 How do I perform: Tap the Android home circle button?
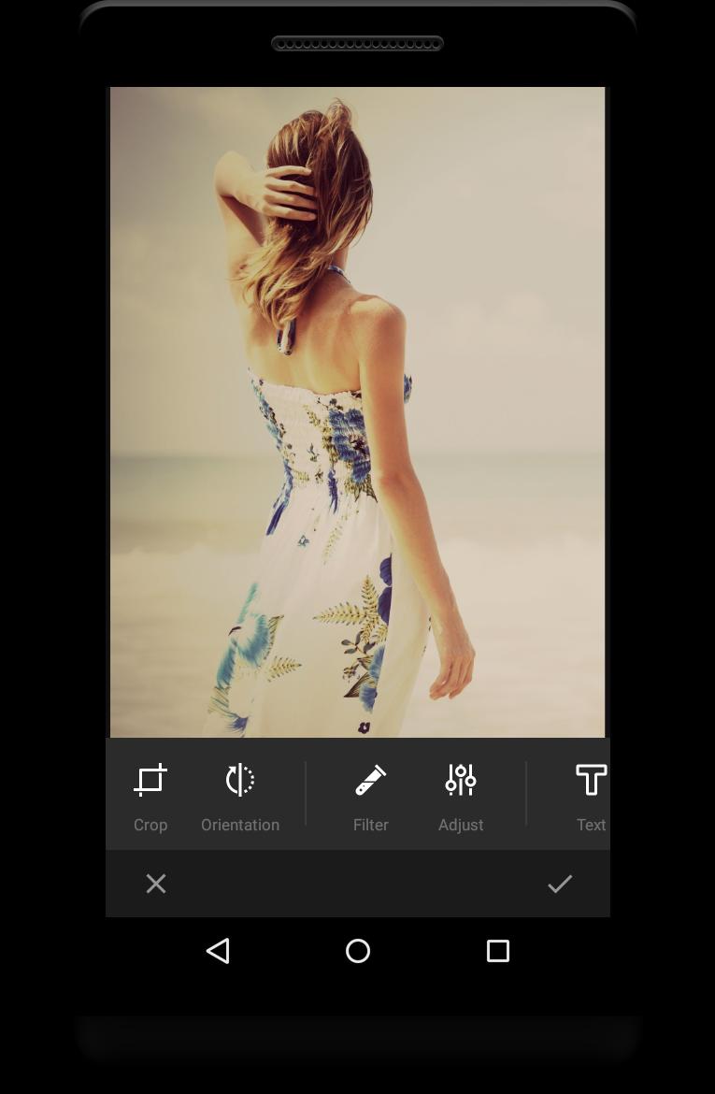pos(358,951)
